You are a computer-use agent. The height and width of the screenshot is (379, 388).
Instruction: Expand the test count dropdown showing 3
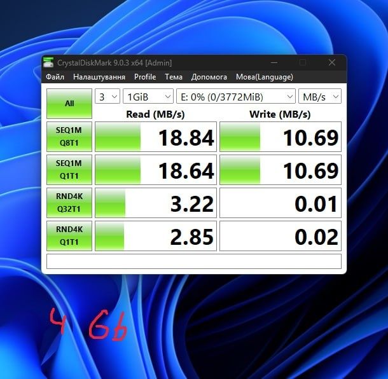tap(107, 96)
